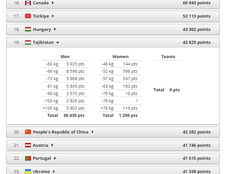
Task: Open the Portugal country name
Action: (42, 158)
